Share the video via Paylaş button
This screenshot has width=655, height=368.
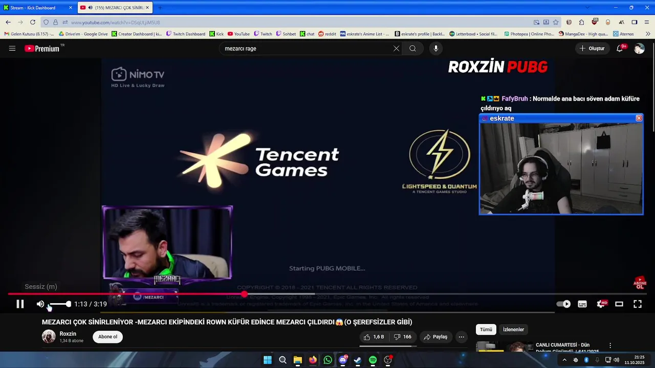pyautogui.click(x=435, y=337)
